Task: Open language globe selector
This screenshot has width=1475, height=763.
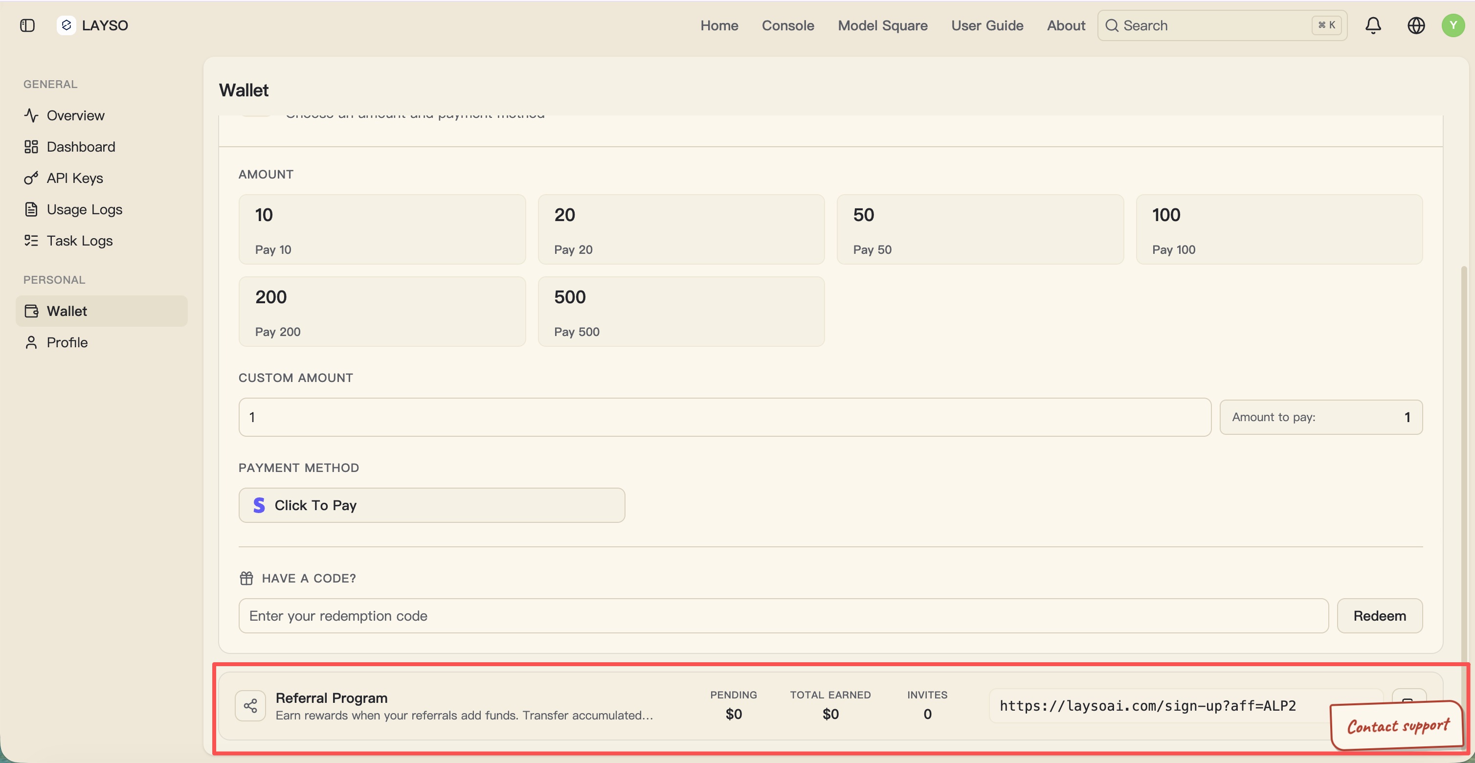Action: (1416, 25)
